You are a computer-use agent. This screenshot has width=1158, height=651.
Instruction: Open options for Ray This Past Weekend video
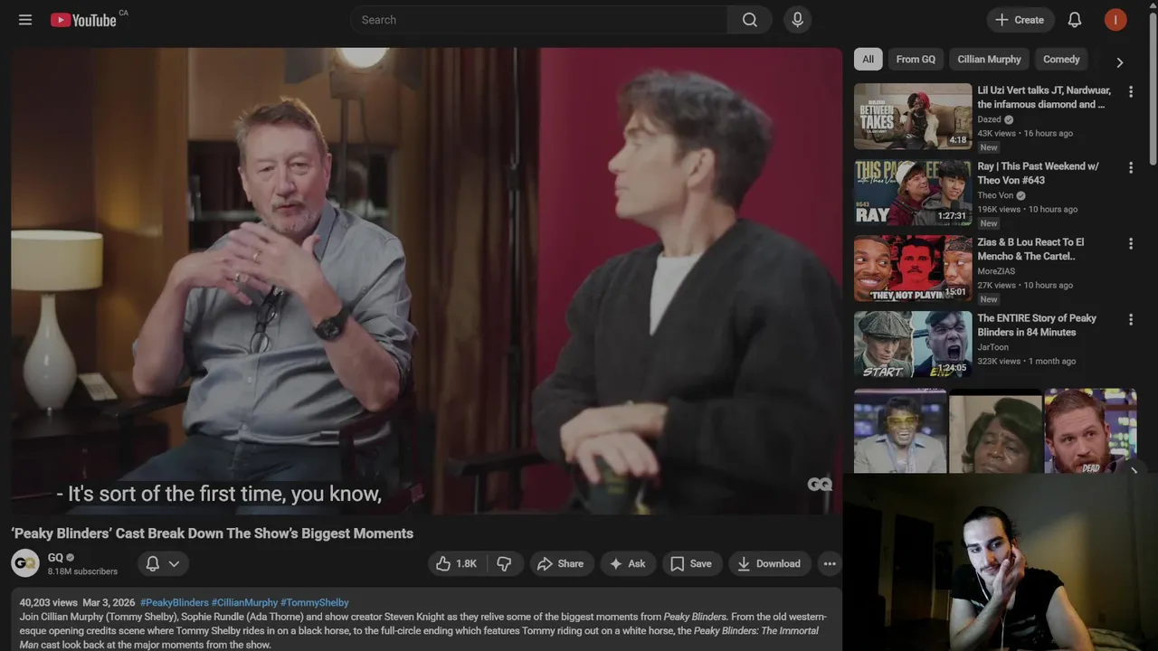coord(1130,167)
